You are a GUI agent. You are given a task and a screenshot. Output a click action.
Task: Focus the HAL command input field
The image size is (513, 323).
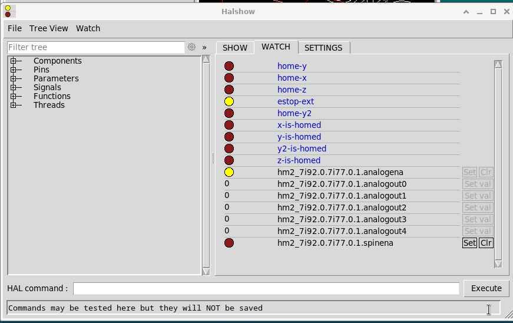[266, 288]
